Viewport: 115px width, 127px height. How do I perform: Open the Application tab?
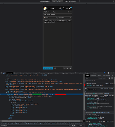click(x=50, y=73)
